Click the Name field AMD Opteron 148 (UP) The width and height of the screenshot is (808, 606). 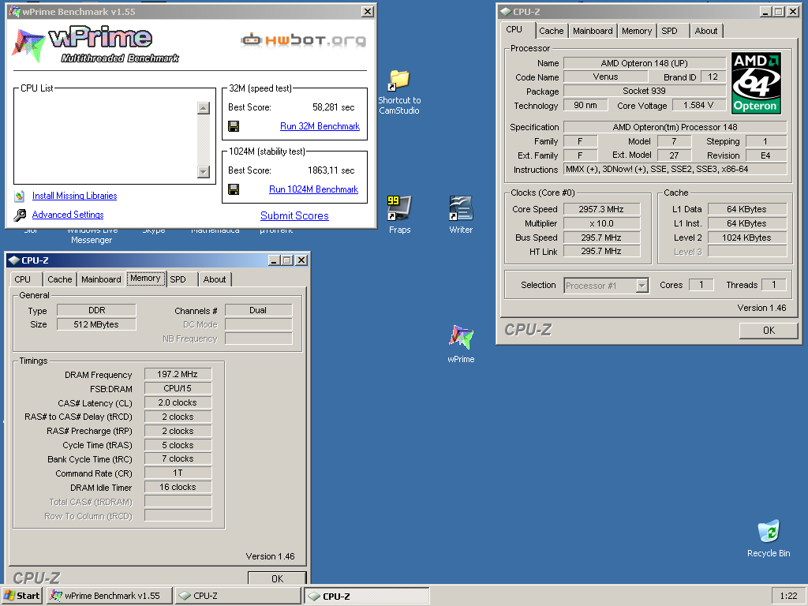pos(644,63)
